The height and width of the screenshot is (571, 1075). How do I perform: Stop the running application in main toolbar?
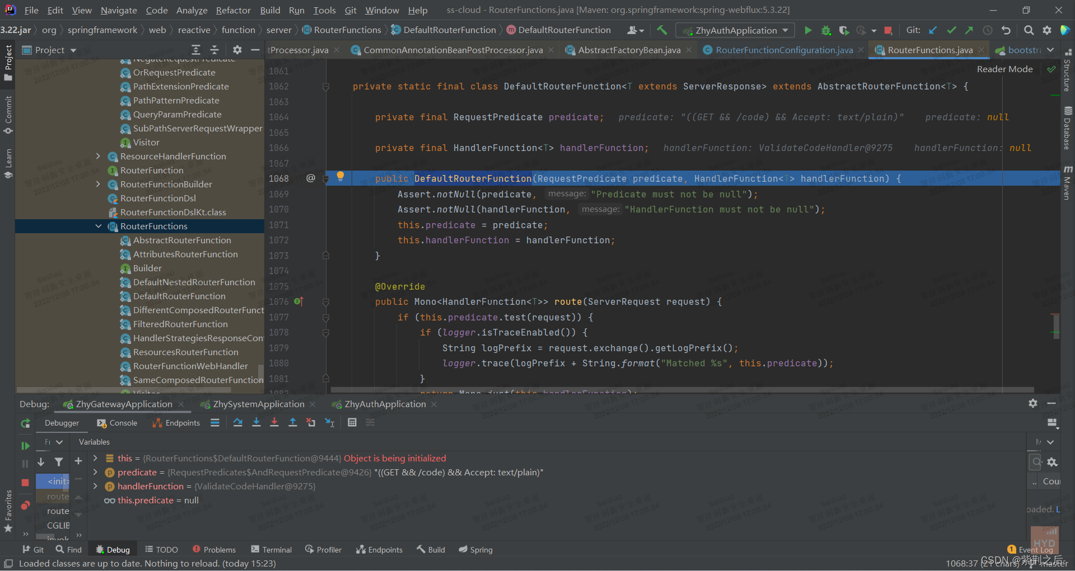pos(888,30)
